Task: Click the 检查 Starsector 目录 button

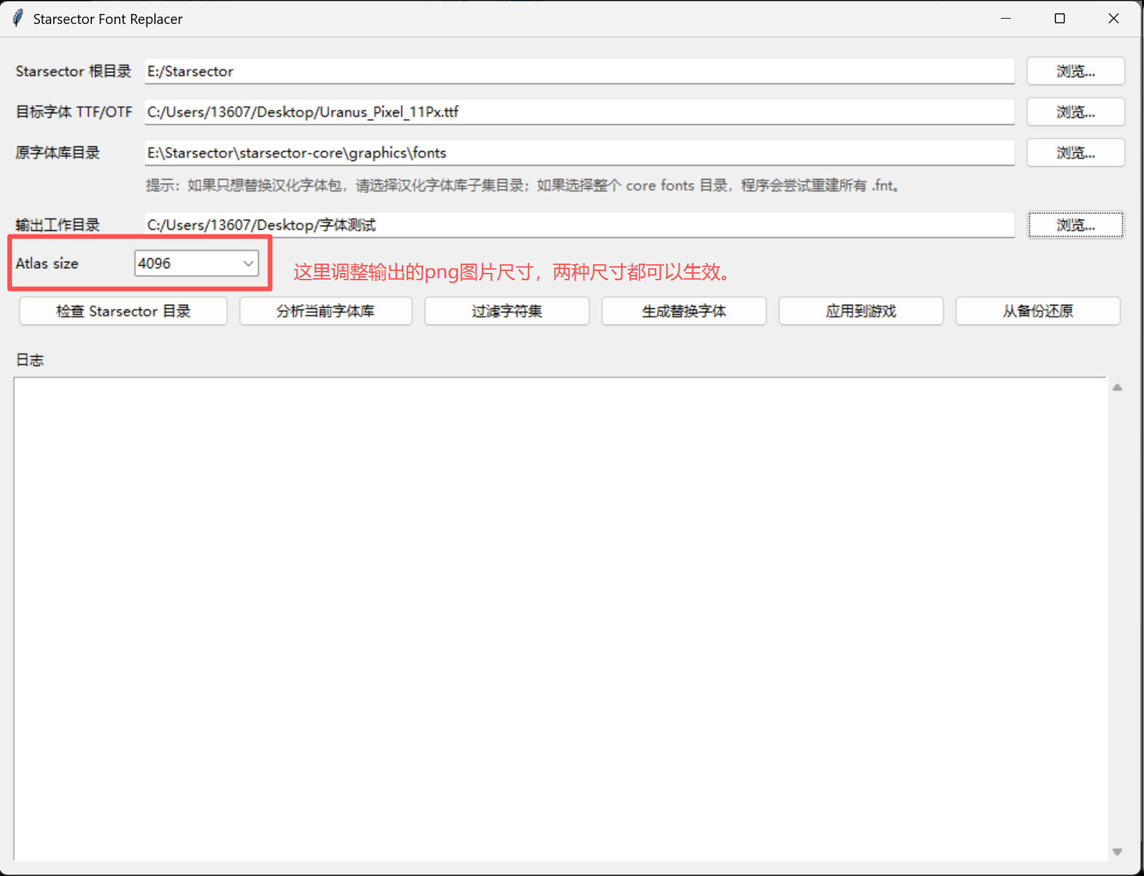Action: [x=123, y=311]
